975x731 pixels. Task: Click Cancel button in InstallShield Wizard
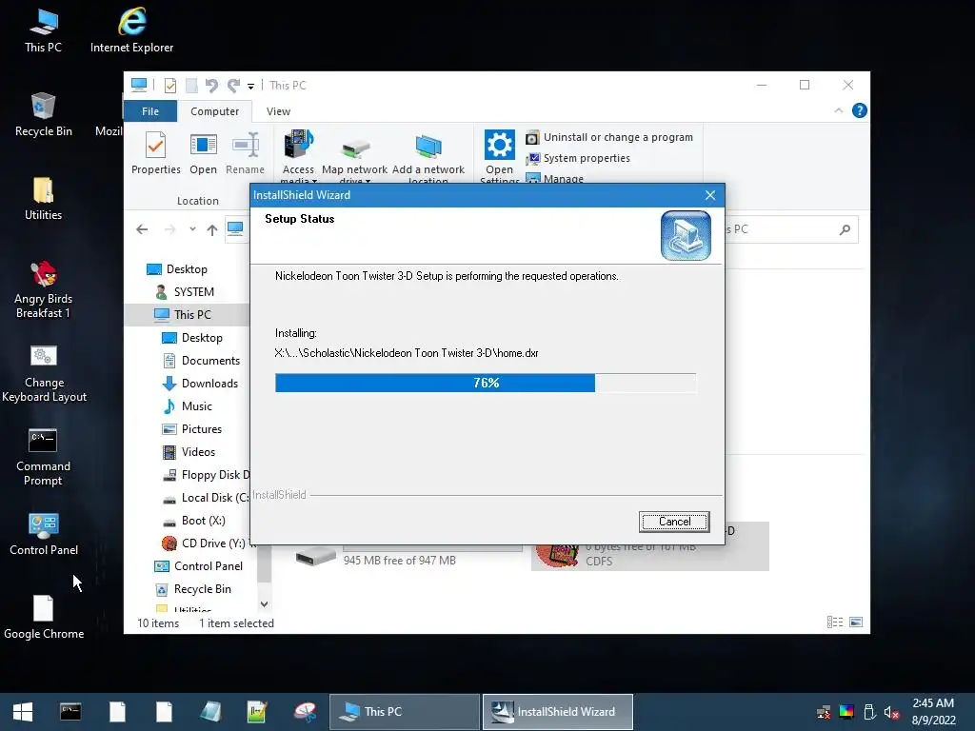pyautogui.click(x=674, y=522)
